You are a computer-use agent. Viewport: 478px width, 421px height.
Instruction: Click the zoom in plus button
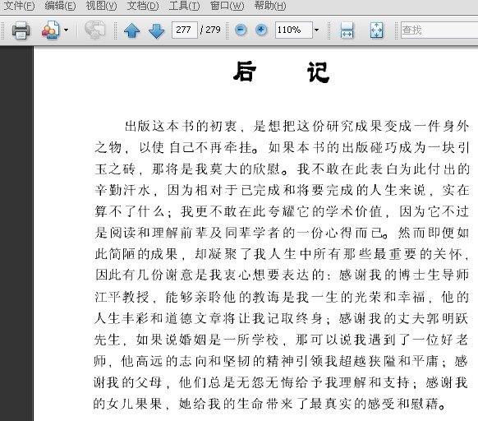click(x=261, y=30)
